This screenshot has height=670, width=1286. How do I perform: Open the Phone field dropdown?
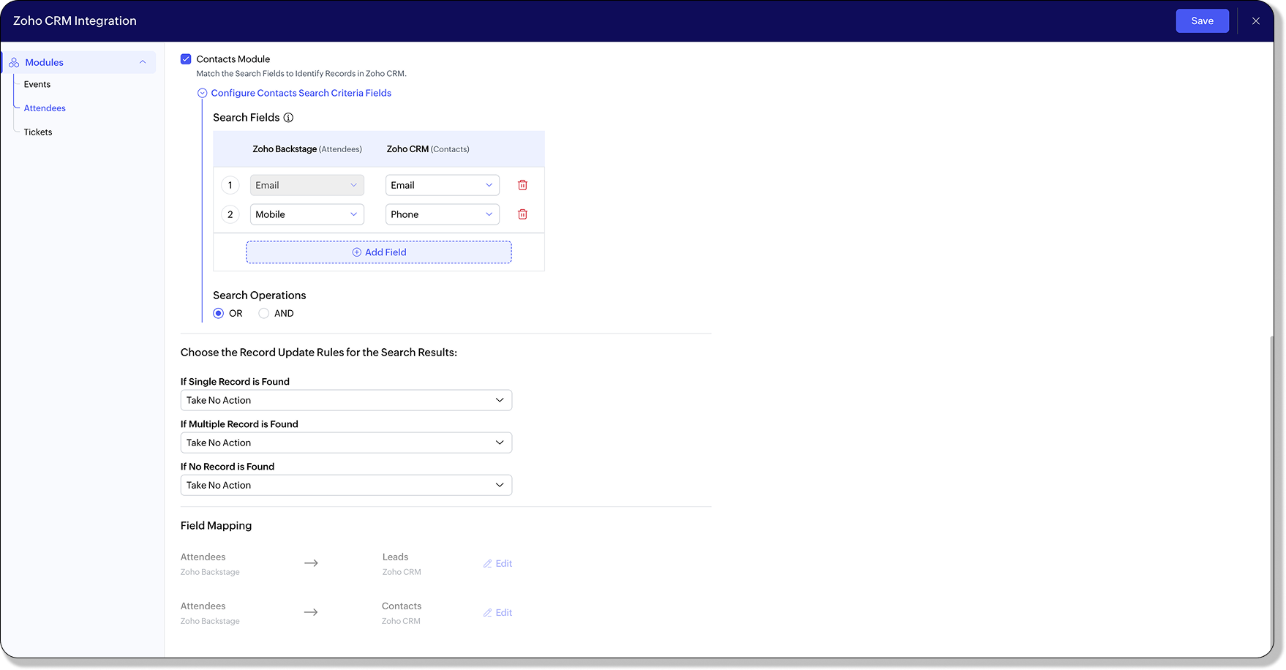[443, 214]
